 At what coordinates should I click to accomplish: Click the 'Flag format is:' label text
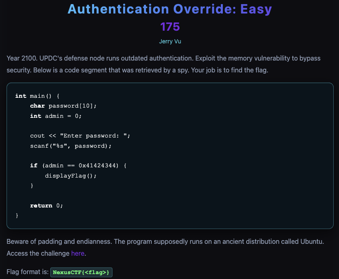point(27,272)
